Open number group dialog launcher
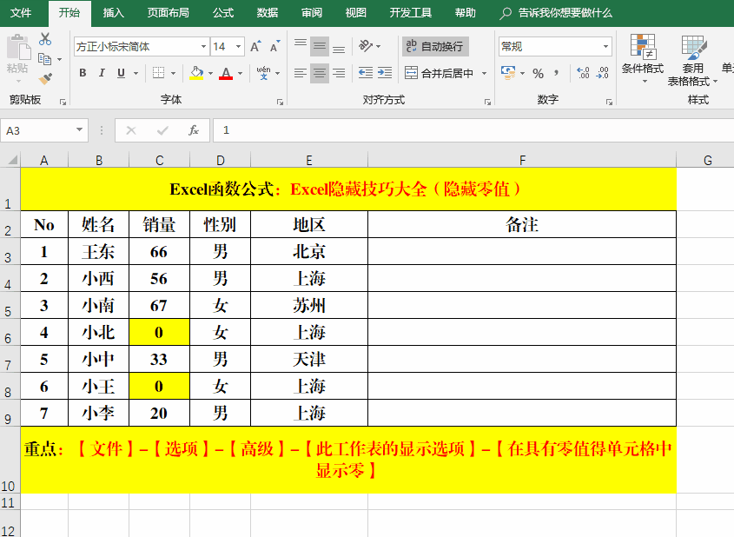Viewport: 734px width, 537px height. [609, 102]
